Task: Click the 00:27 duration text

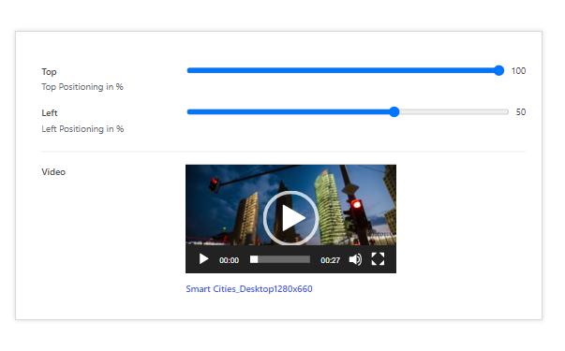Action: (x=330, y=260)
